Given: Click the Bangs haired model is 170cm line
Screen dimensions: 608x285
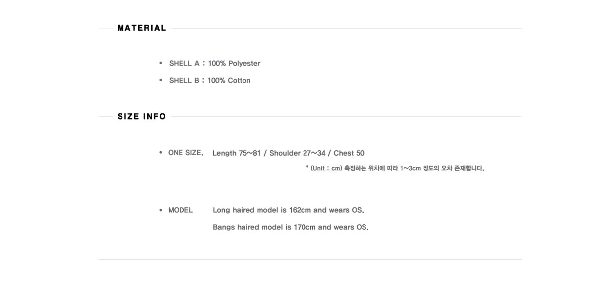Looking at the screenshot, I should (291, 227).
